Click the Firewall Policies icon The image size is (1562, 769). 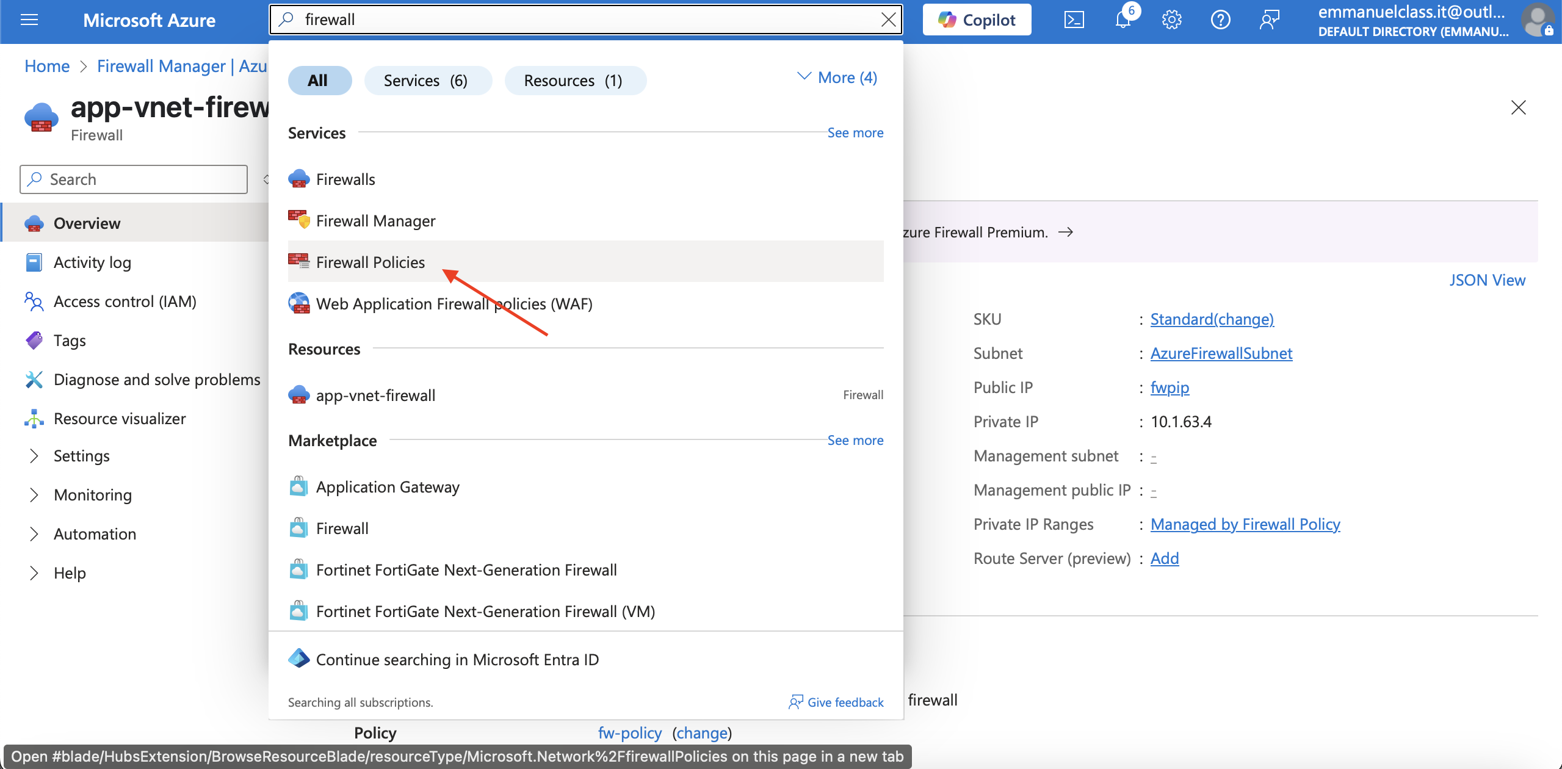click(299, 262)
